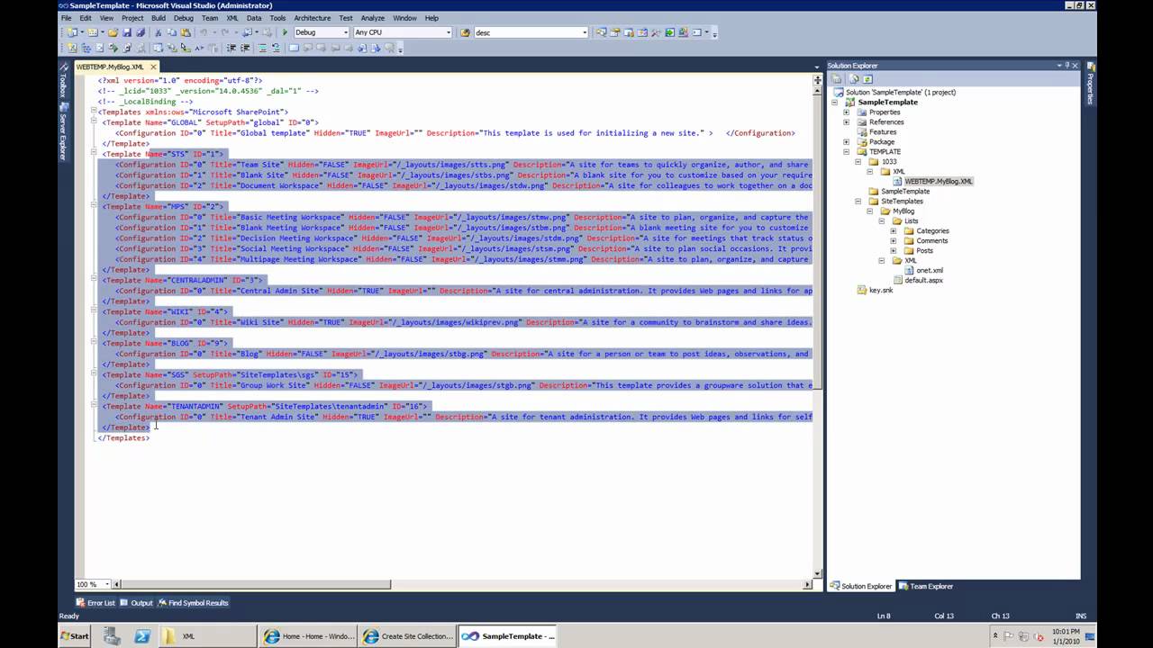Click the Find in Files icon
Image resolution: width=1153 pixels, height=648 pixels.
pyautogui.click(x=465, y=32)
